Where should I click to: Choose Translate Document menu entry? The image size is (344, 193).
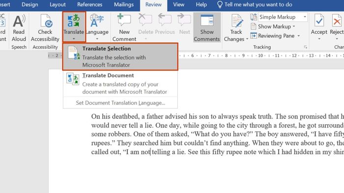(120, 83)
